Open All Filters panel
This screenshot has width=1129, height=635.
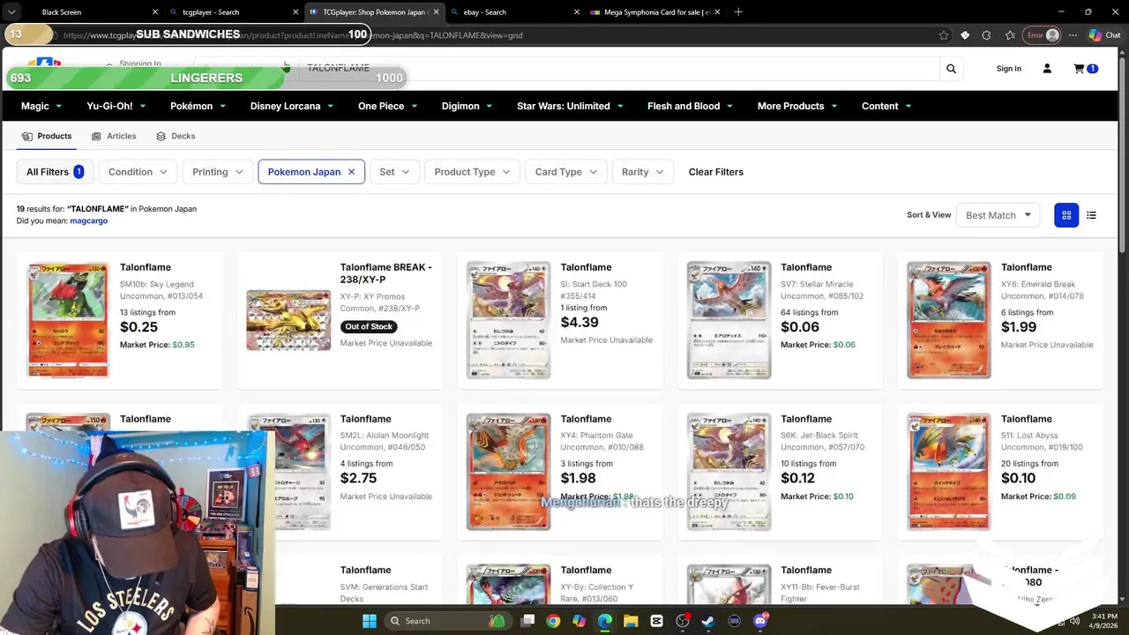(x=55, y=172)
